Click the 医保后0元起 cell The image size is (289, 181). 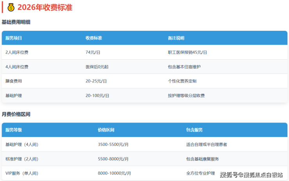pos(97,67)
